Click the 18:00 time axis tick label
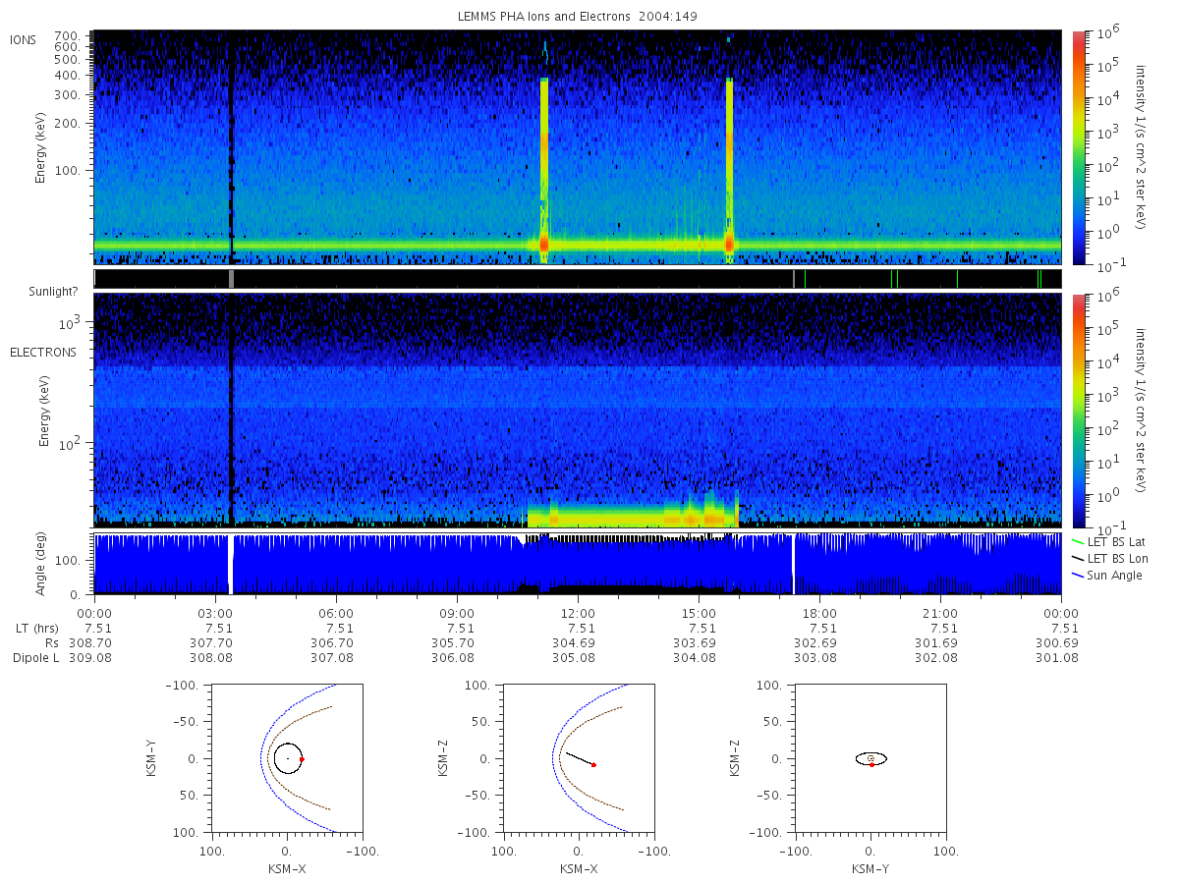Screen dimensions: 1179x884 819,612
